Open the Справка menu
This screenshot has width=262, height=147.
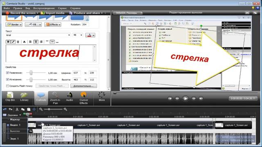point(75,8)
